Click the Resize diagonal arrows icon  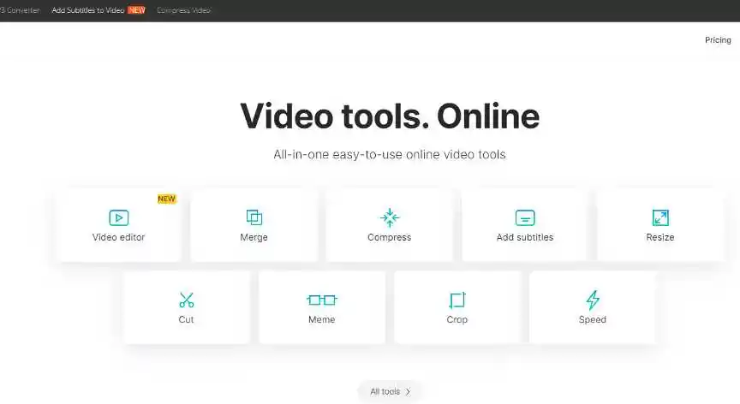coord(660,217)
